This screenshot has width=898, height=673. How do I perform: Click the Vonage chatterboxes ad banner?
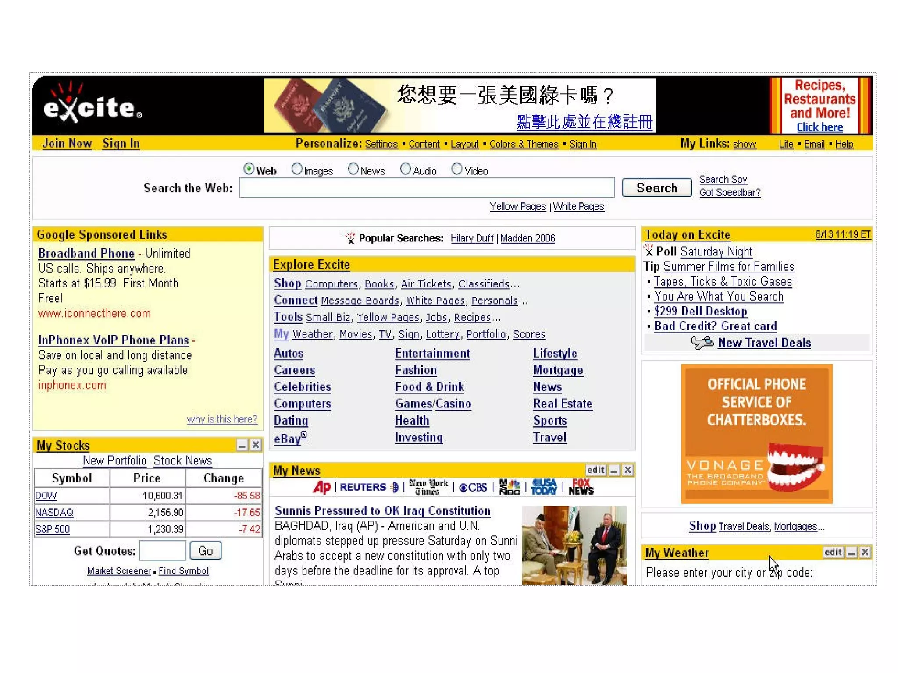point(756,434)
